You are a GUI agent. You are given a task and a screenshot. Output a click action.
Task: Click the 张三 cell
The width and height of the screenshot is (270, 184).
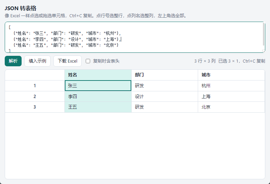tap(98, 86)
